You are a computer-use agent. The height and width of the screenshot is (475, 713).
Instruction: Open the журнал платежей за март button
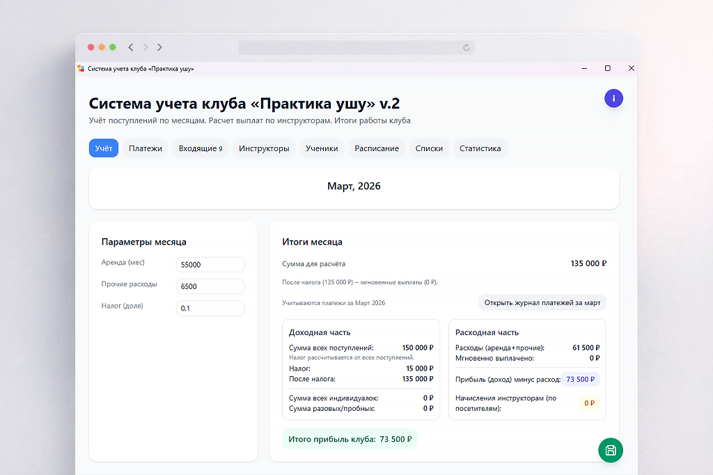click(542, 302)
